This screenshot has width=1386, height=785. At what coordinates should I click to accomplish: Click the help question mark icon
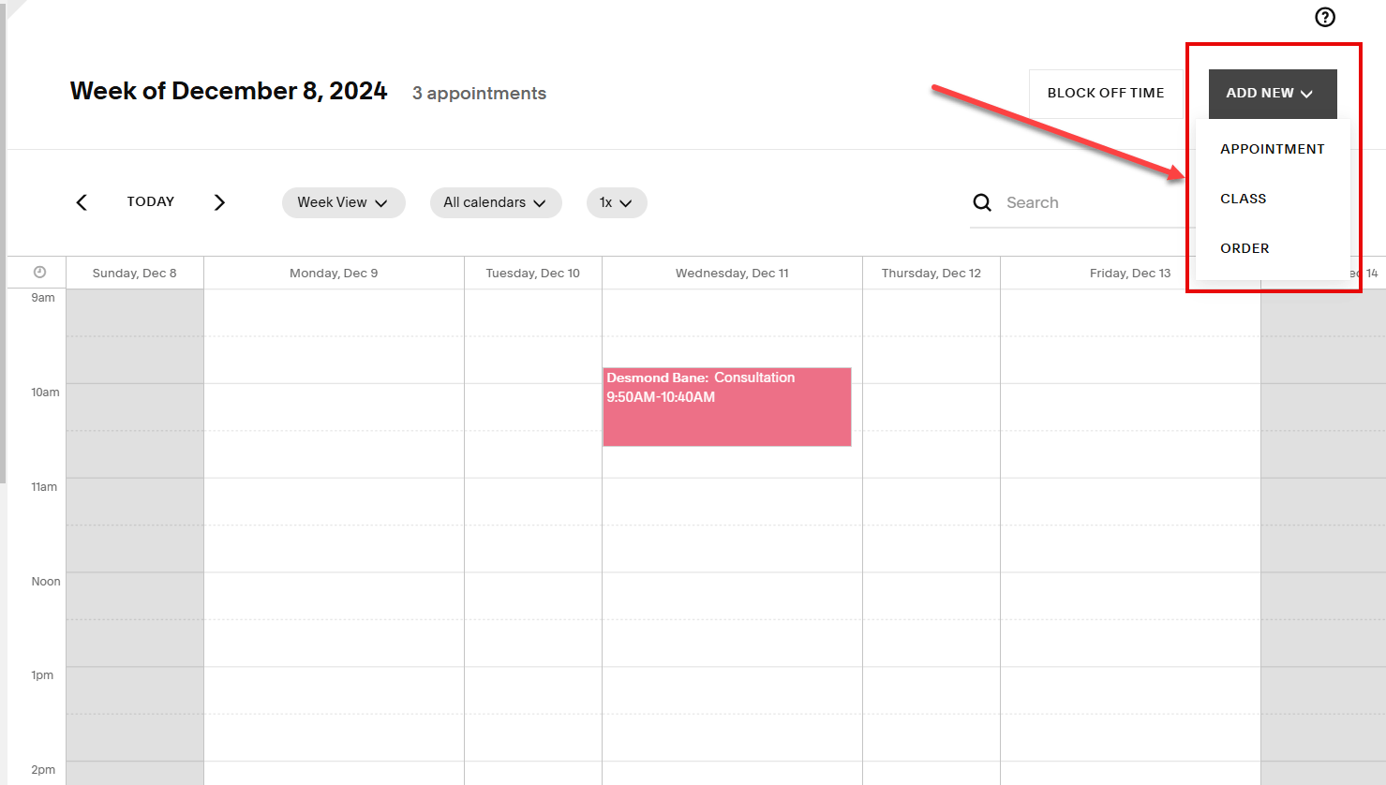coord(1325,17)
